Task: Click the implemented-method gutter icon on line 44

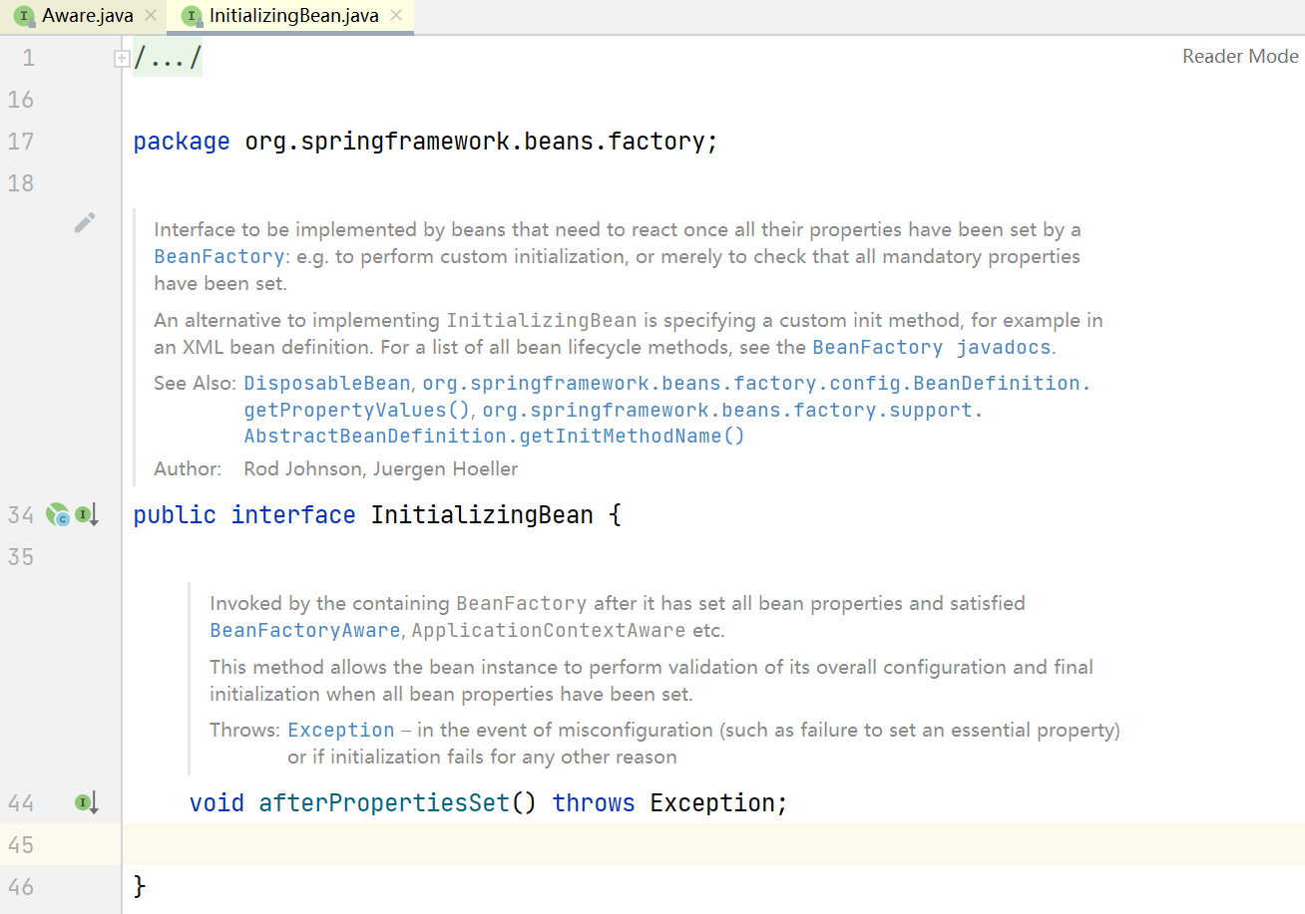Action: coord(87,802)
